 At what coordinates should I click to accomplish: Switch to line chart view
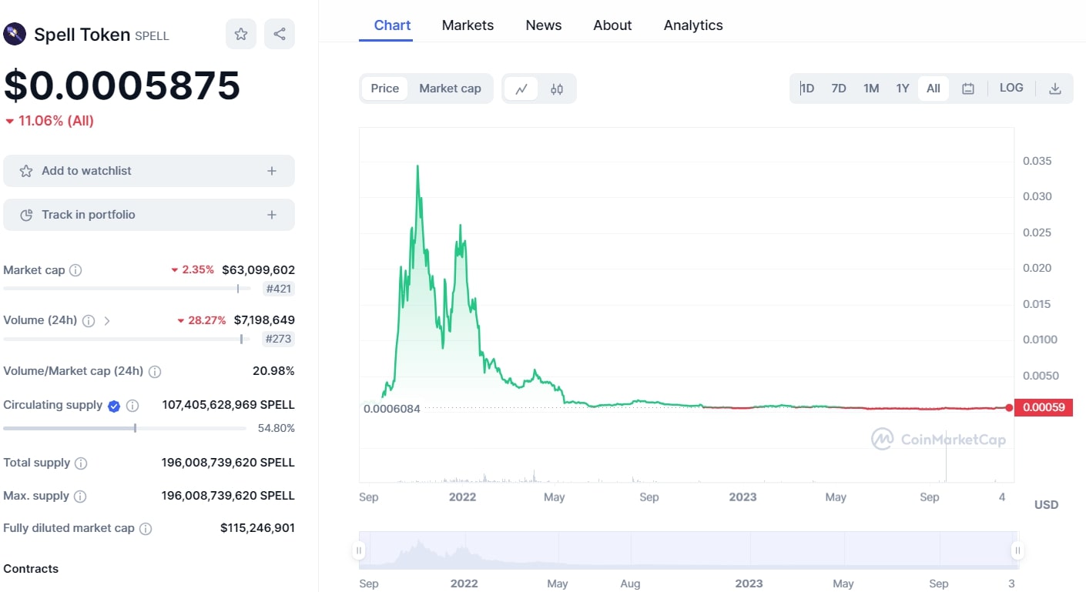pos(521,89)
